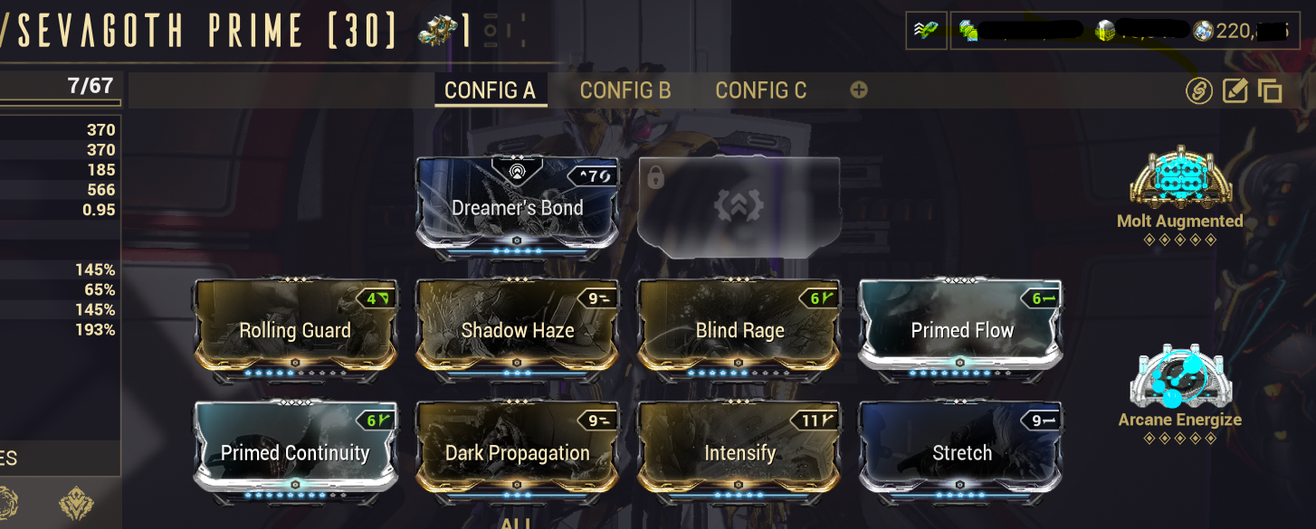Screen dimensions: 1316x529
Task: Select the Molt Augmented arcane icon
Action: [1179, 178]
